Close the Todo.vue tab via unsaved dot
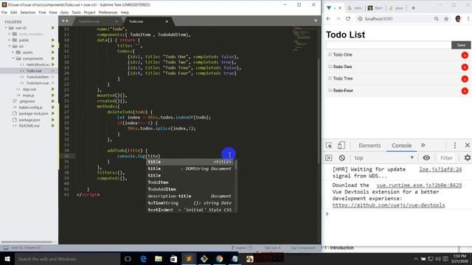Viewport: 472px width, 265px height. pyautogui.click(x=167, y=21)
